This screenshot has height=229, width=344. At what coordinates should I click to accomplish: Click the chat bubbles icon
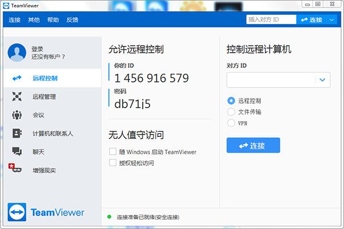(17, 151)
